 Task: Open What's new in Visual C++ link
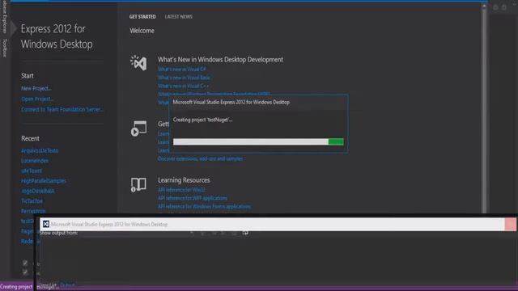click(184, 86)
